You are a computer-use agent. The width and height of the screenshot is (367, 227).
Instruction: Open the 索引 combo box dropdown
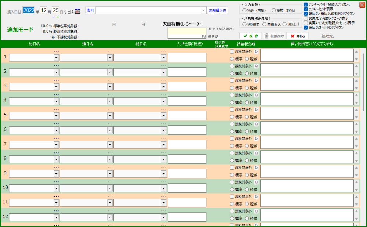click(203, 10)
